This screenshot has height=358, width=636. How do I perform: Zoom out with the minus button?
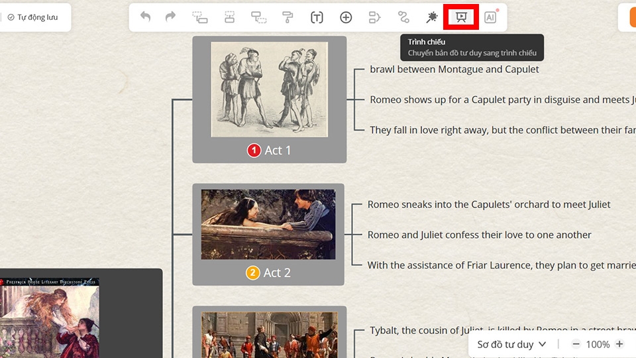click(576, 344)
